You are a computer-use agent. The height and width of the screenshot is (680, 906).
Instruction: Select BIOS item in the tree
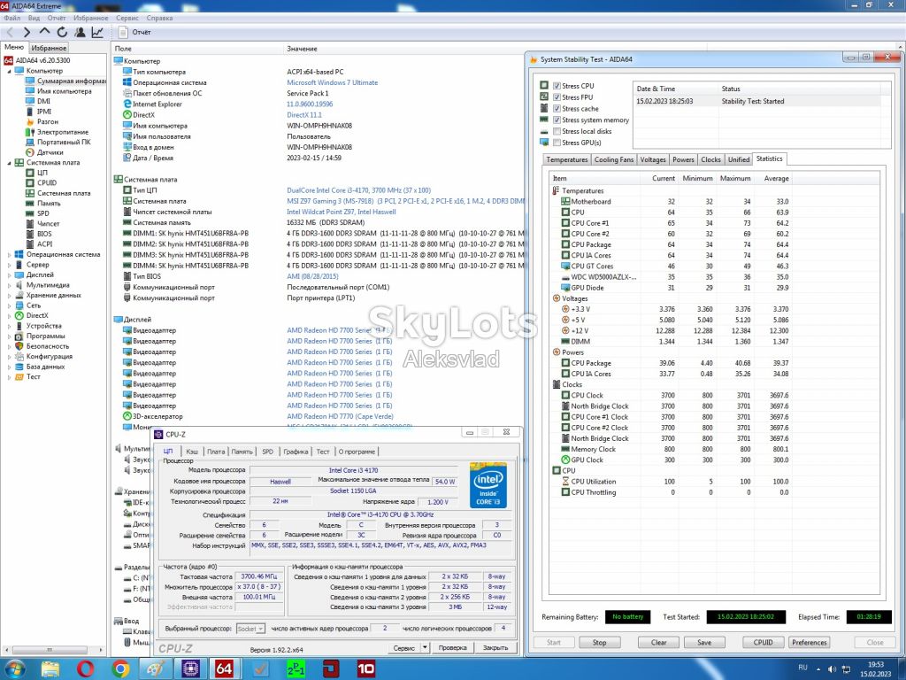click(x=44, y=234)
